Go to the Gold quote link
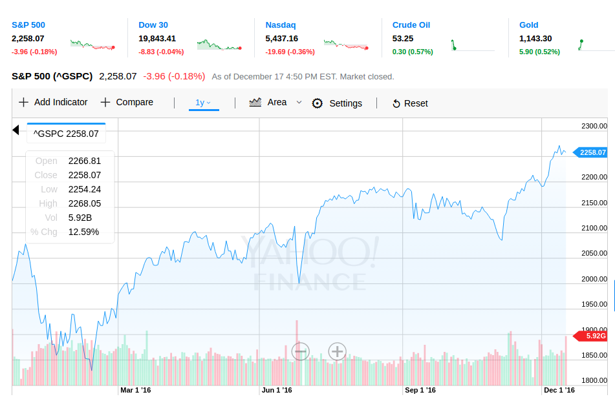 pos(529,25)
